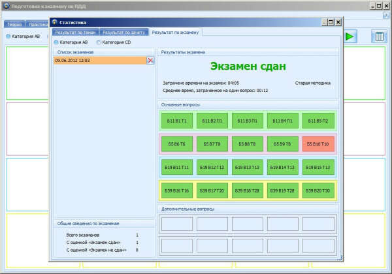Open question tile Б39 В18
This screenshot has width=392, height=274.
coord(248,190)
